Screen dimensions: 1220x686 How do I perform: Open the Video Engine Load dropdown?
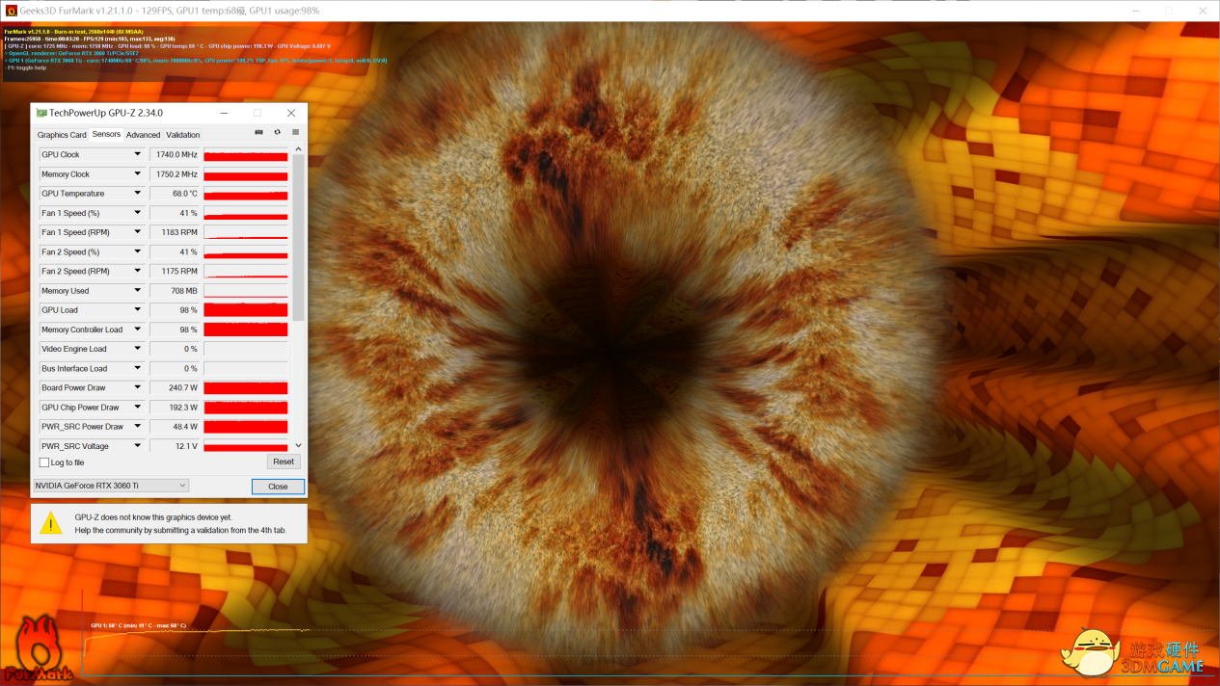coord(137,349)
